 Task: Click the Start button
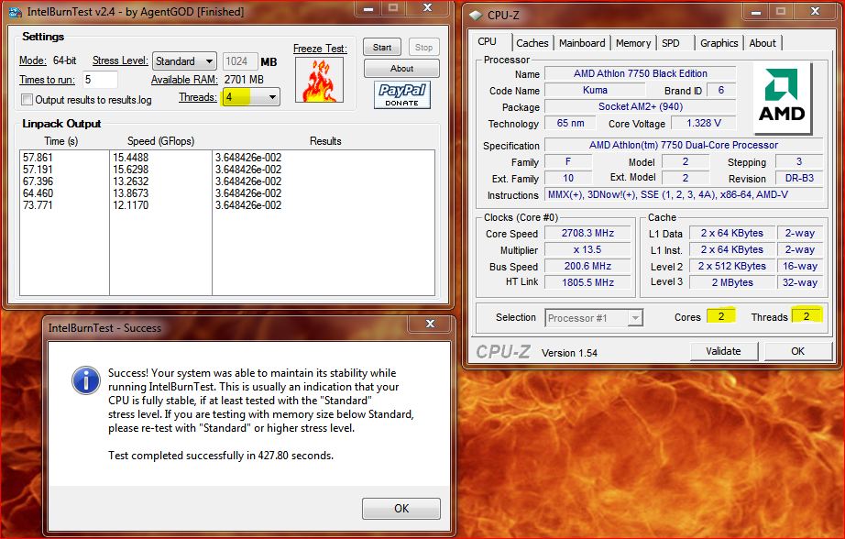[382, 48]
